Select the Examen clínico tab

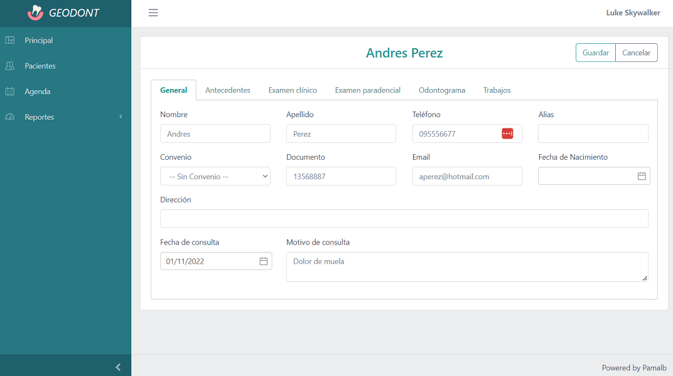(x=293, y=90)
